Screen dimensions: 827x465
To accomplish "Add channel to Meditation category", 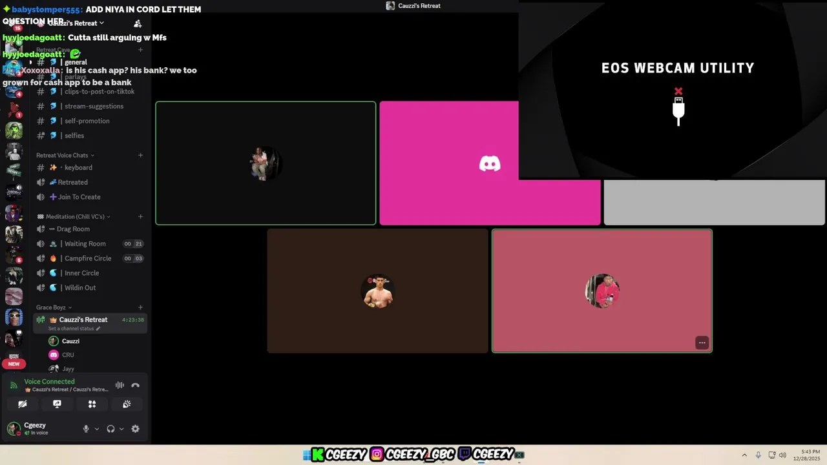I will 140,217.
